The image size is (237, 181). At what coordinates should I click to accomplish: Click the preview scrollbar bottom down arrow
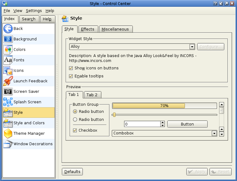222,134
